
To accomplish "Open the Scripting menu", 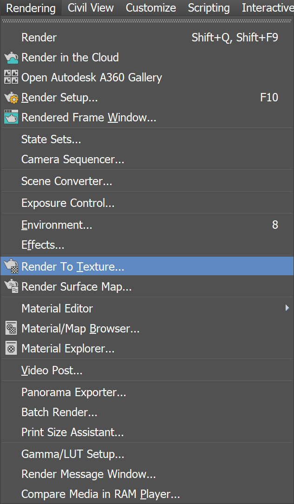I will point(208,8).
